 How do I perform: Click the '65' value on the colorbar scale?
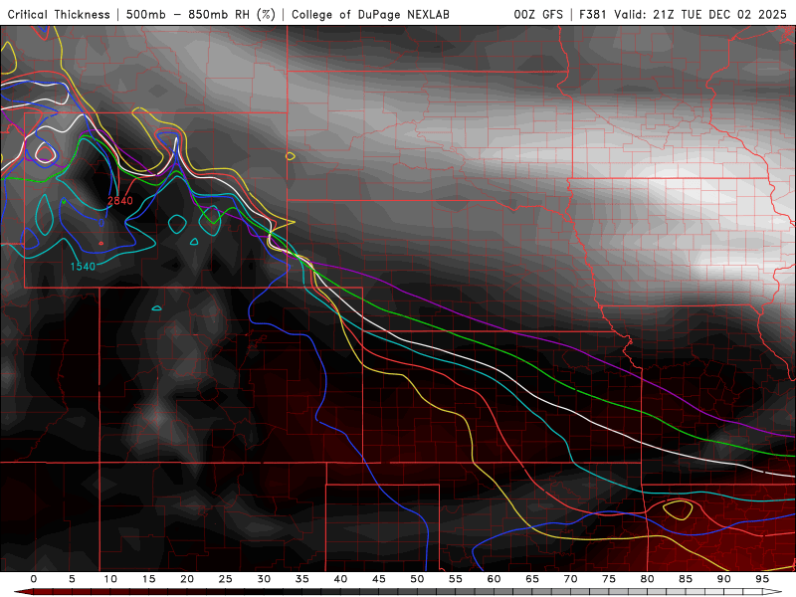click(532, 579)
